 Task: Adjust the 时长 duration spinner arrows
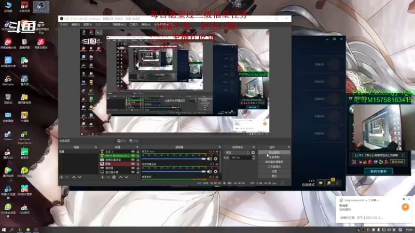(x=254, y=157)
